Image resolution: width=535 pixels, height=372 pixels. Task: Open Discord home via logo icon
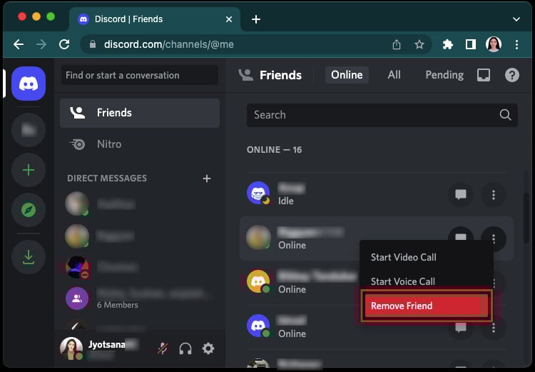(x=29, y=84)
